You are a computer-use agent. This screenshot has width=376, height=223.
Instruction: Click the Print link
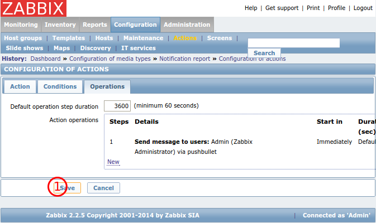point(313,8)
